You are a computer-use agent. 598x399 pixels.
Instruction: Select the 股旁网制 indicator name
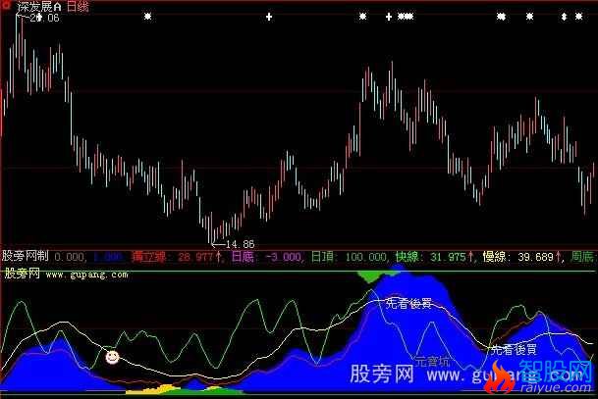tap(26, 256)
